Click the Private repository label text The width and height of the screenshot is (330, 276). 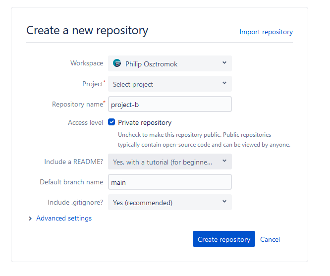145,122
